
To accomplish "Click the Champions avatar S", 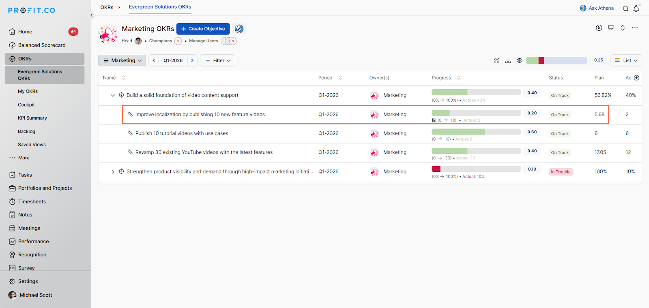I will 178,41.
